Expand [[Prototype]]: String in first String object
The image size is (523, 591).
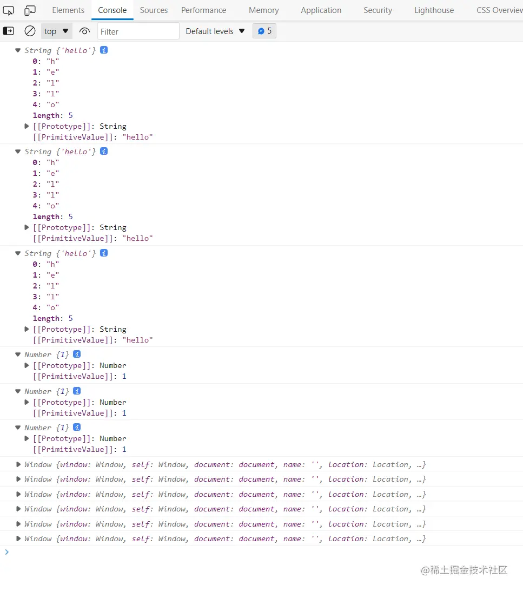27,126
